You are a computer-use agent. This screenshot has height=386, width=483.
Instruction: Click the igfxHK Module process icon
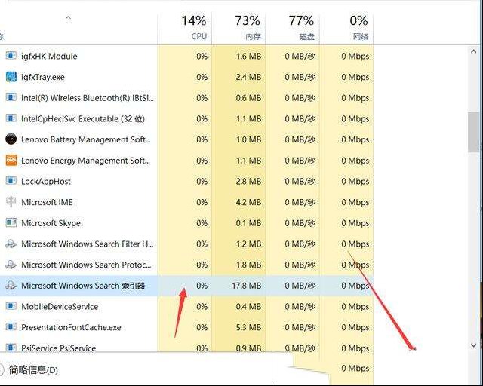(x=11, y=56)
